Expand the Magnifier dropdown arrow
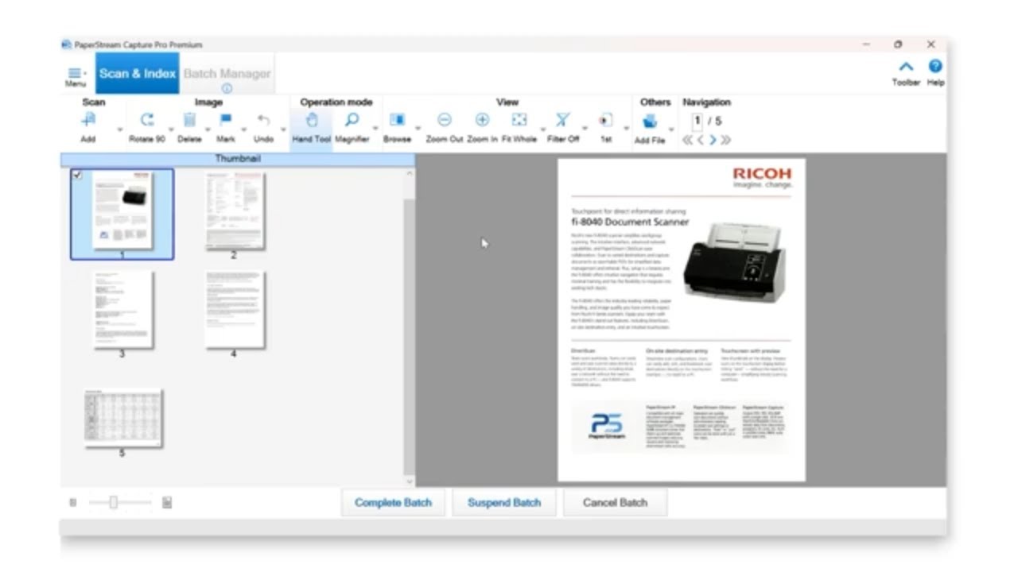Viewport: 1018px width, 572px height. click(x=376, y=129)
